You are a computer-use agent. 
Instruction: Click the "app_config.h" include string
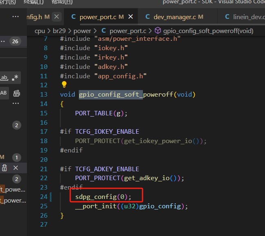(x=120, y=76)
